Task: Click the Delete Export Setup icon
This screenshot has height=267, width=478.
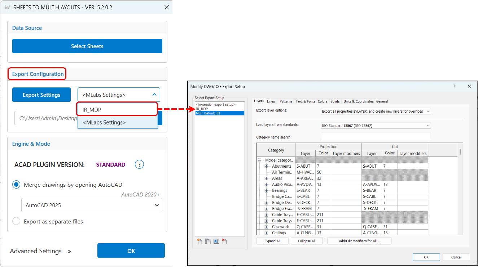Action: [x=224, y=241]
